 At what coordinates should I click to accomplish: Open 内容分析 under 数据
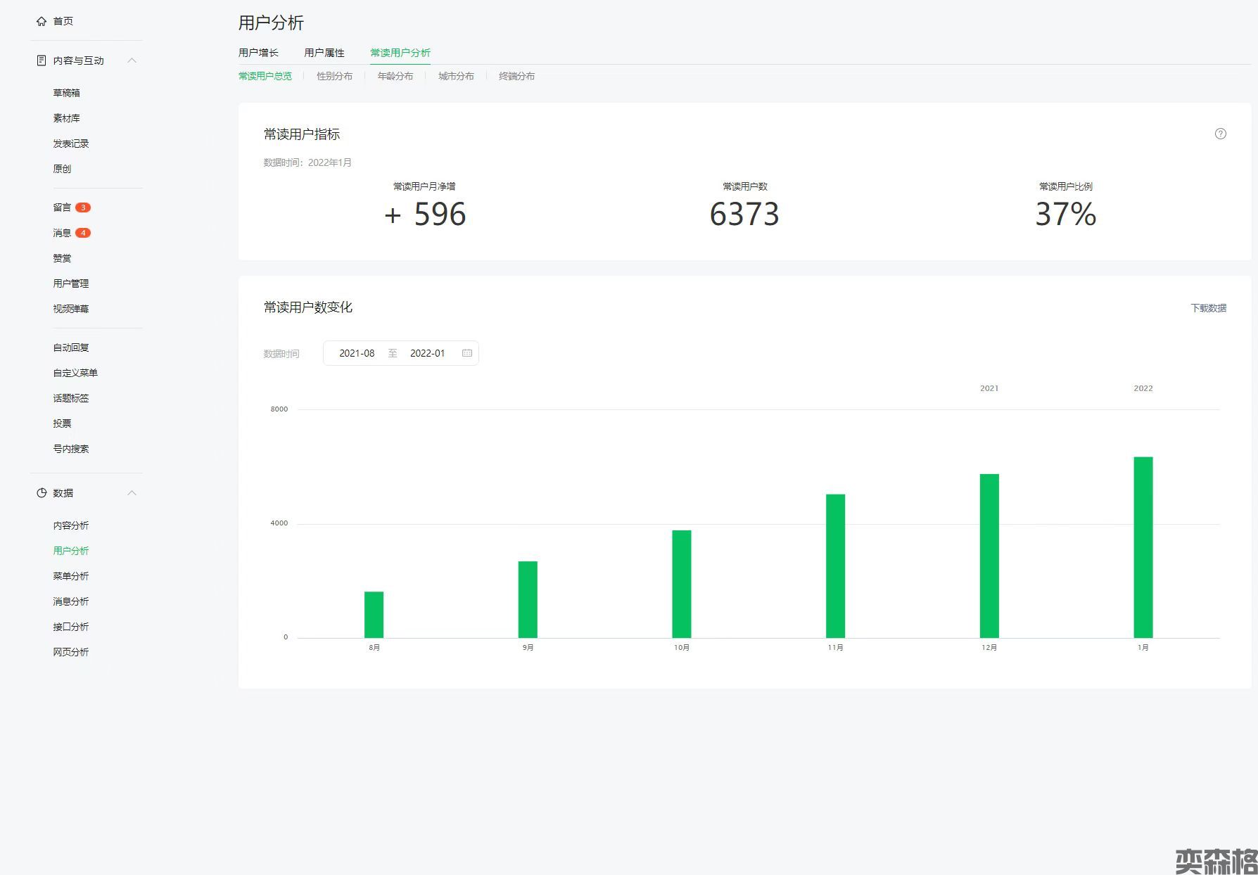coord(71,525)
